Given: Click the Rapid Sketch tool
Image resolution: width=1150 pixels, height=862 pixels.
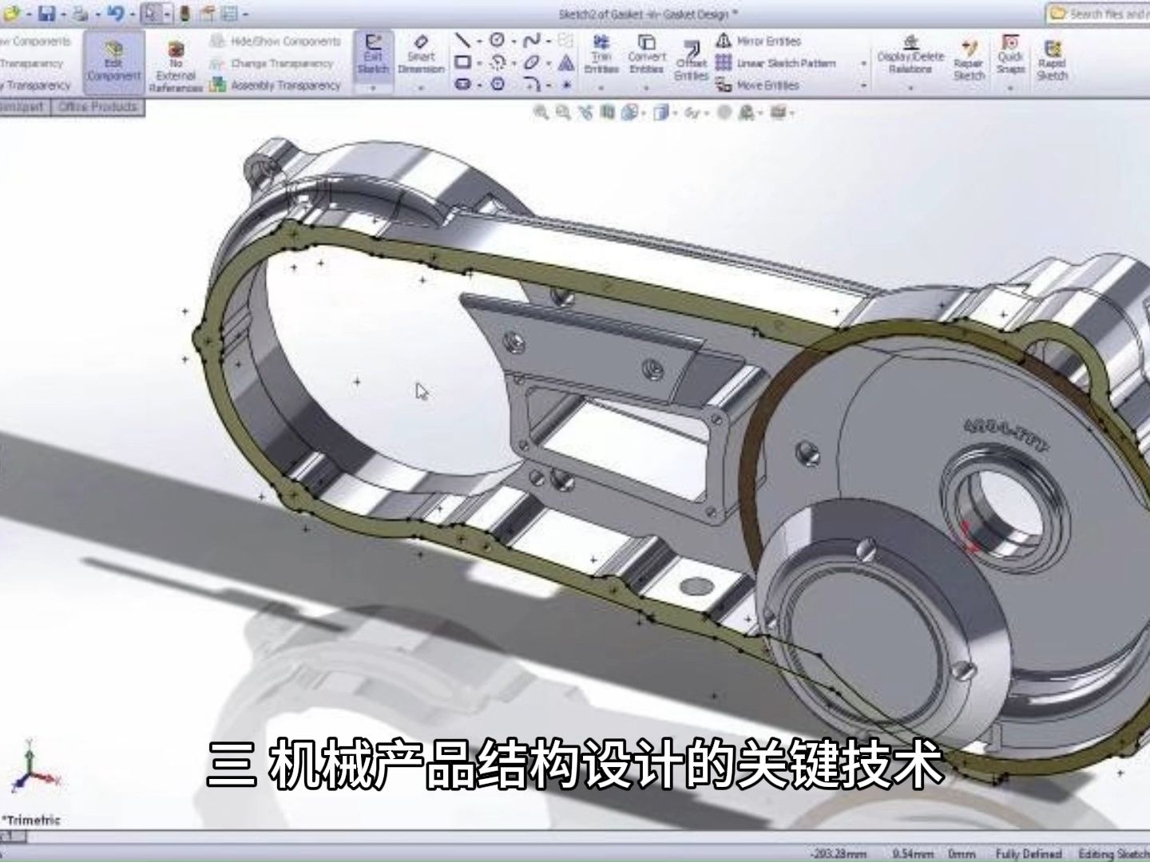Looking at the screenshot, I should 1052,59.
